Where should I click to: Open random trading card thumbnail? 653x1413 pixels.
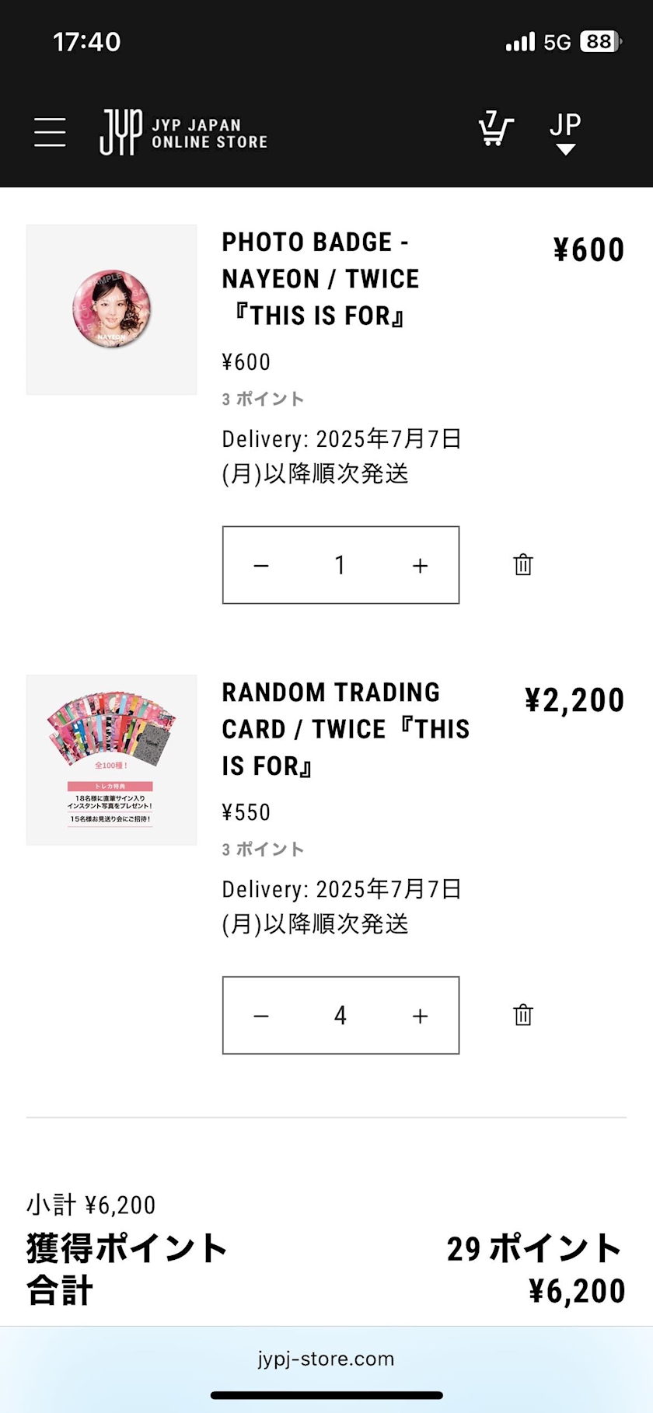tap(111, 760)
